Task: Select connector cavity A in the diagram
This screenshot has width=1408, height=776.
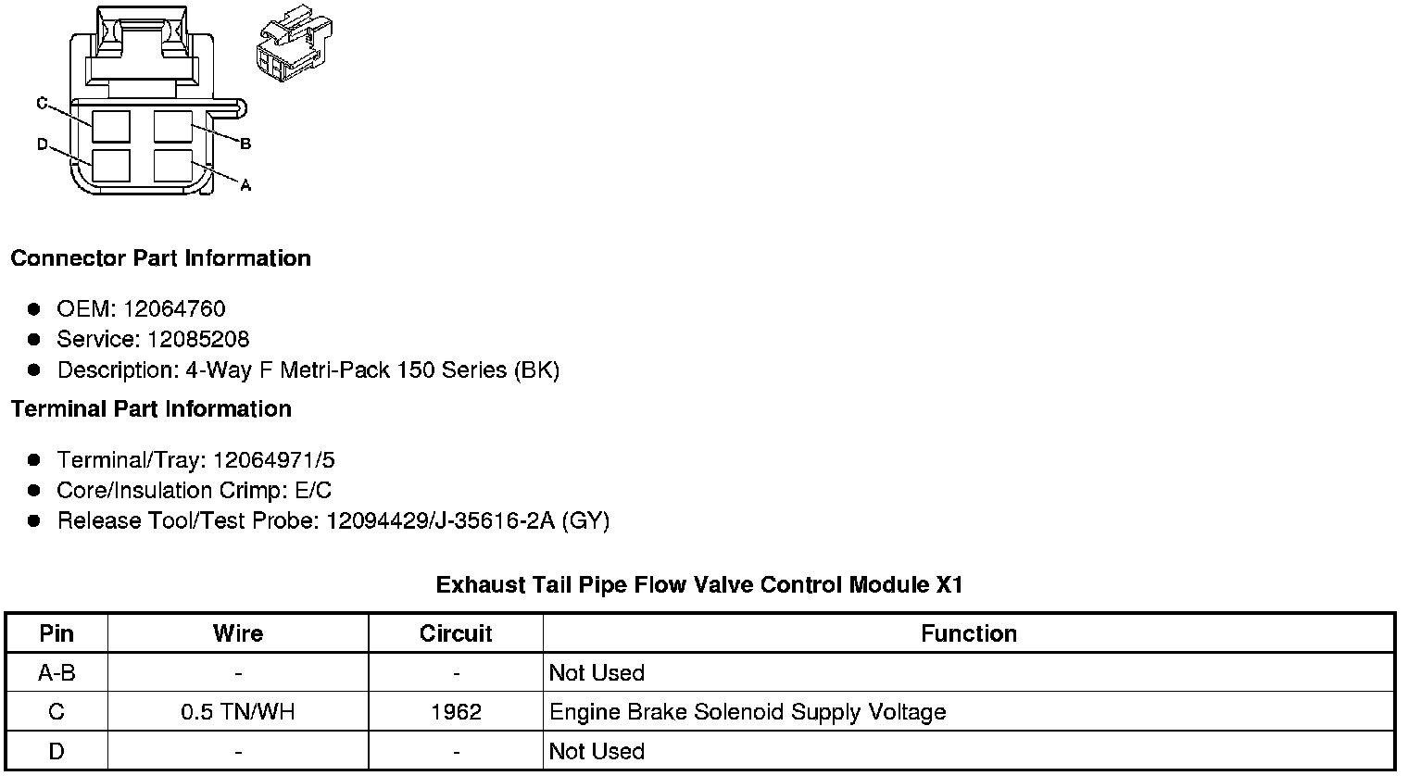Action: click(x=173, y=166)
